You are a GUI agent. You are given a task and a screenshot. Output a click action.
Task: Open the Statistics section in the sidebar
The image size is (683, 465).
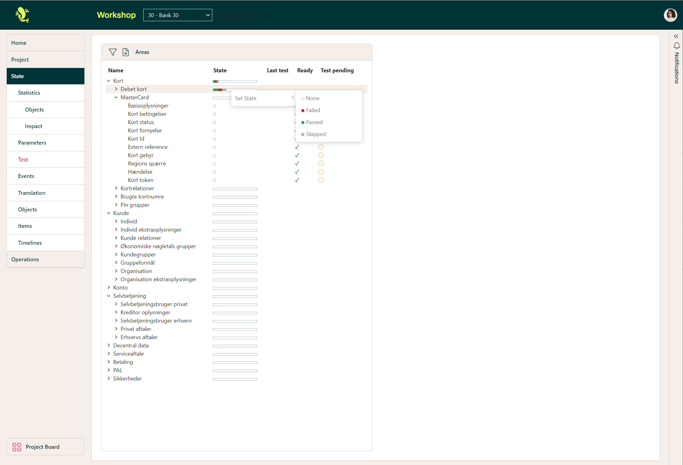[29, 93]
